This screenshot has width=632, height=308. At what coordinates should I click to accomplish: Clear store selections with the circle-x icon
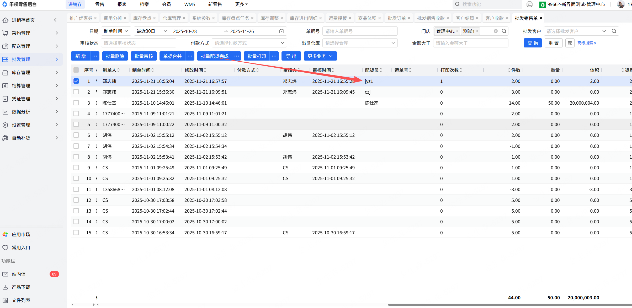tap(496, 31)
